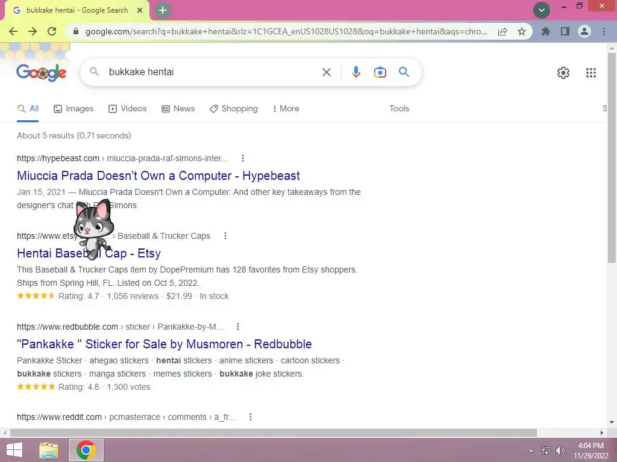Click the redbubble.com result URL

pos(120,327)
